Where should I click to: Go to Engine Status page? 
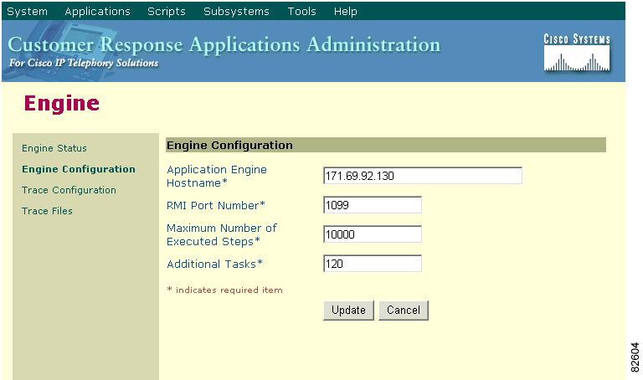tap(54, 148)
